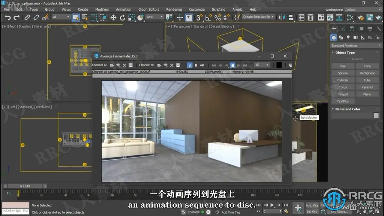The width and height of the screenshot is (384, 216).
Task: Click the GeoSphere primitive button
Action: (x=367, y=73)
